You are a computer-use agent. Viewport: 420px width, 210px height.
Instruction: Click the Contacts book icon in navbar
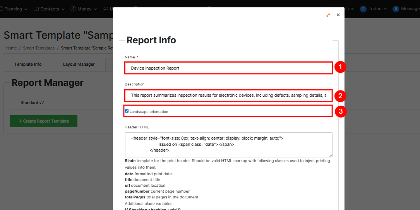[x=36, y=9]
